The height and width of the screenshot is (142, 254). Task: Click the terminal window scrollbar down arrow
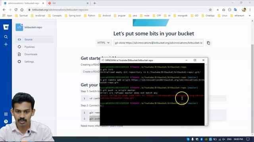click(x=206, y=124)
